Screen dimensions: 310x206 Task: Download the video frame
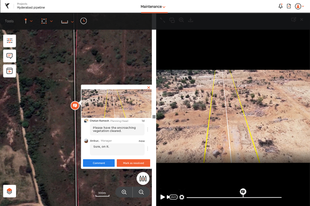tap(191, 20)
